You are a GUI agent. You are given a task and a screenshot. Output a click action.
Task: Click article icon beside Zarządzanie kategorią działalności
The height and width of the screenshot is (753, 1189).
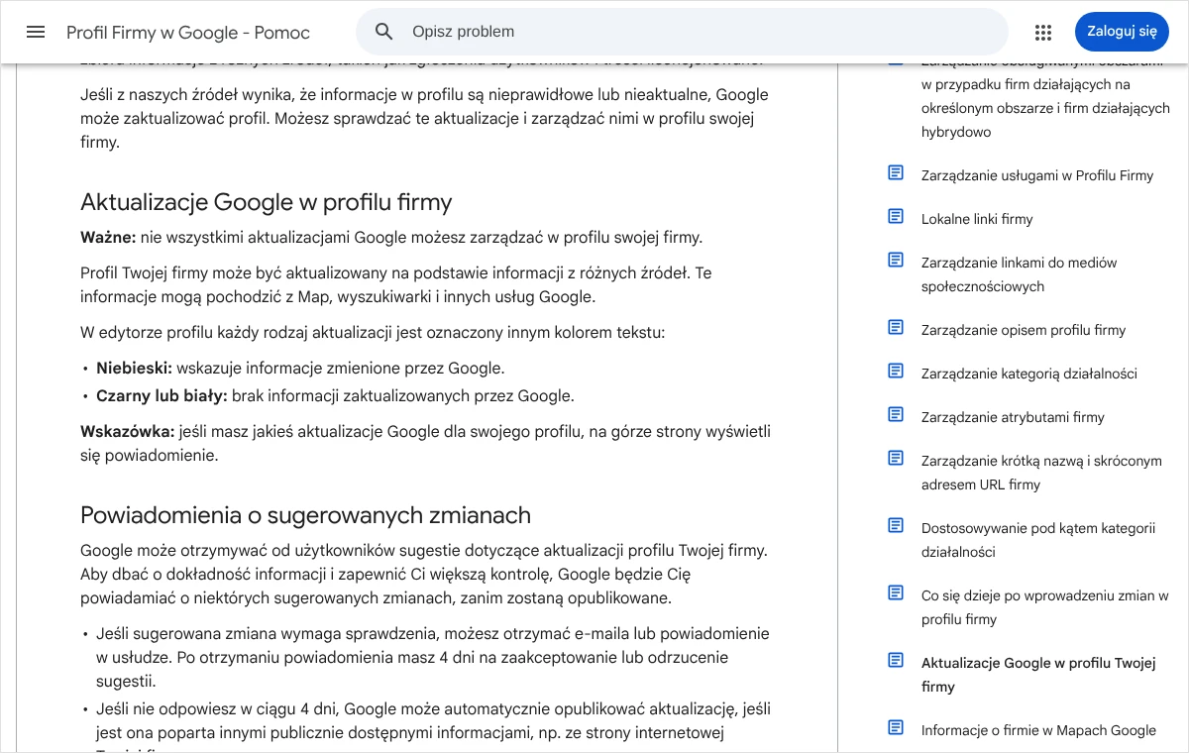pos(896,371)
